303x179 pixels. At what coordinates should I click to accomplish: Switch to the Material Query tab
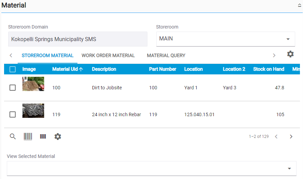[x=166, y=55]
